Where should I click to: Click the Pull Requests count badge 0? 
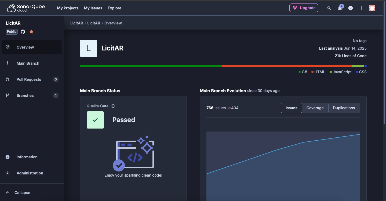pos(56,79)
